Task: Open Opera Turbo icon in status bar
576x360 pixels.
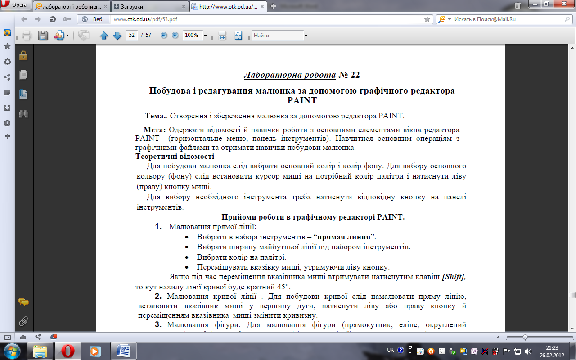Action: click(54, 337)
